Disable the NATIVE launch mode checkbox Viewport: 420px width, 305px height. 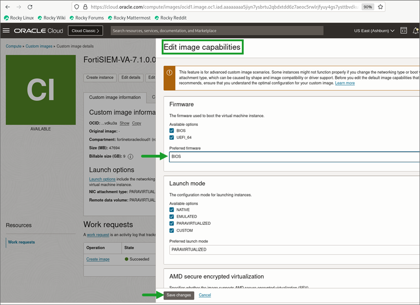171,210
